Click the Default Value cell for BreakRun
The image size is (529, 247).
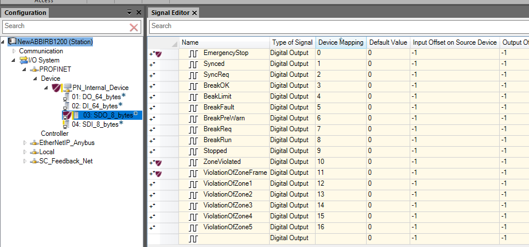click(388, 140)
